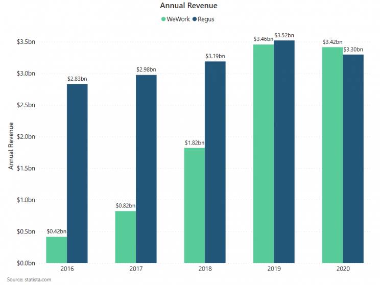Click the $1.0bn y-axis tick label
This screenshot has width=380, height=285.
click(x=26, y=200)
